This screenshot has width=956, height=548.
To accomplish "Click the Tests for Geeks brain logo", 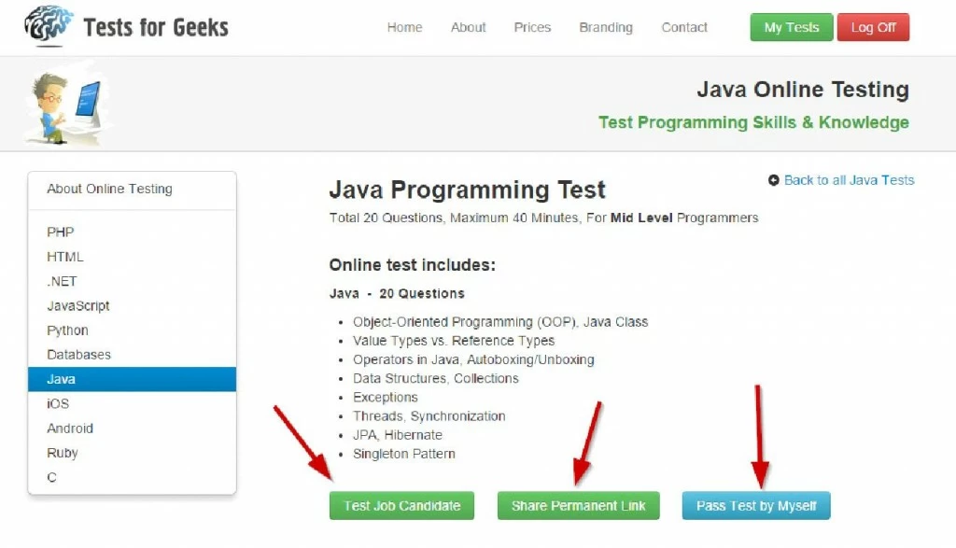I will point(49,26).
